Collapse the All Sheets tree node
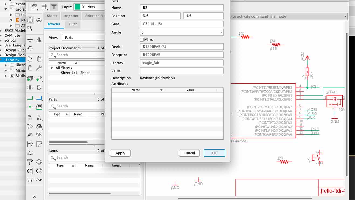Screen dimensions: 355x200 tap(52, 68)
